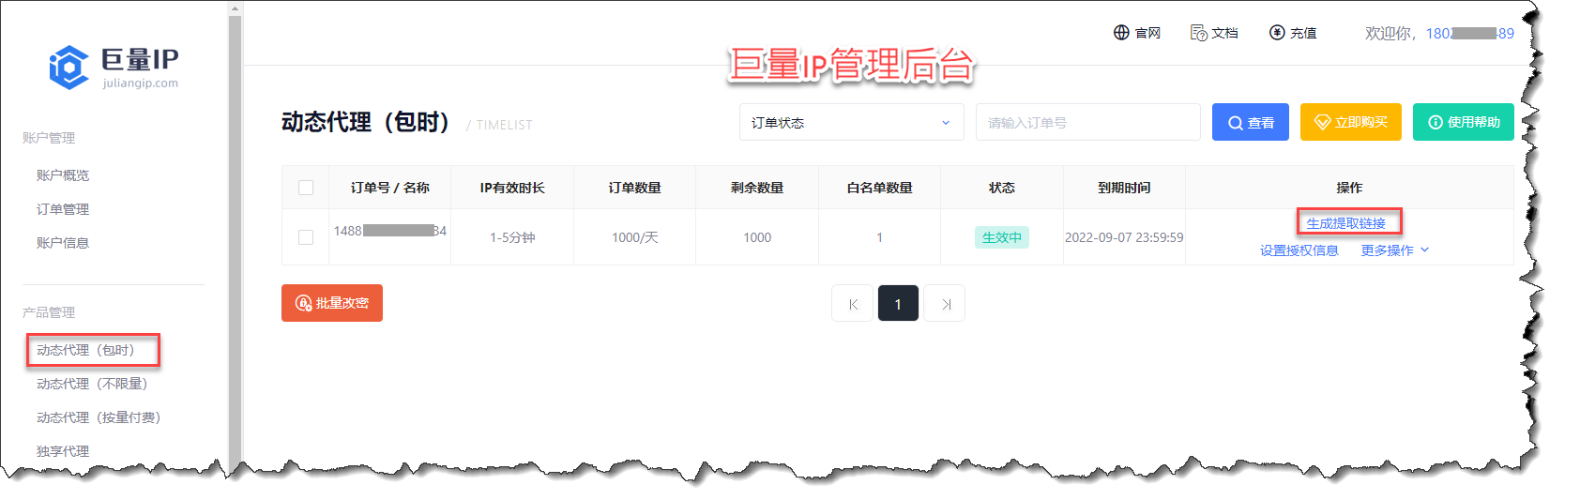The height and width of the screenshot is (500, 1580).
Task: Open 账户信息 in the sidebar
Action: pos(63,243)
